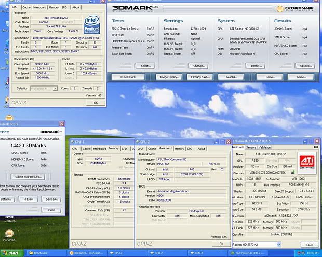Open the Selection Processor #1 dropdown in CPU-Z
322x257 pixels.
coord(55,89)
